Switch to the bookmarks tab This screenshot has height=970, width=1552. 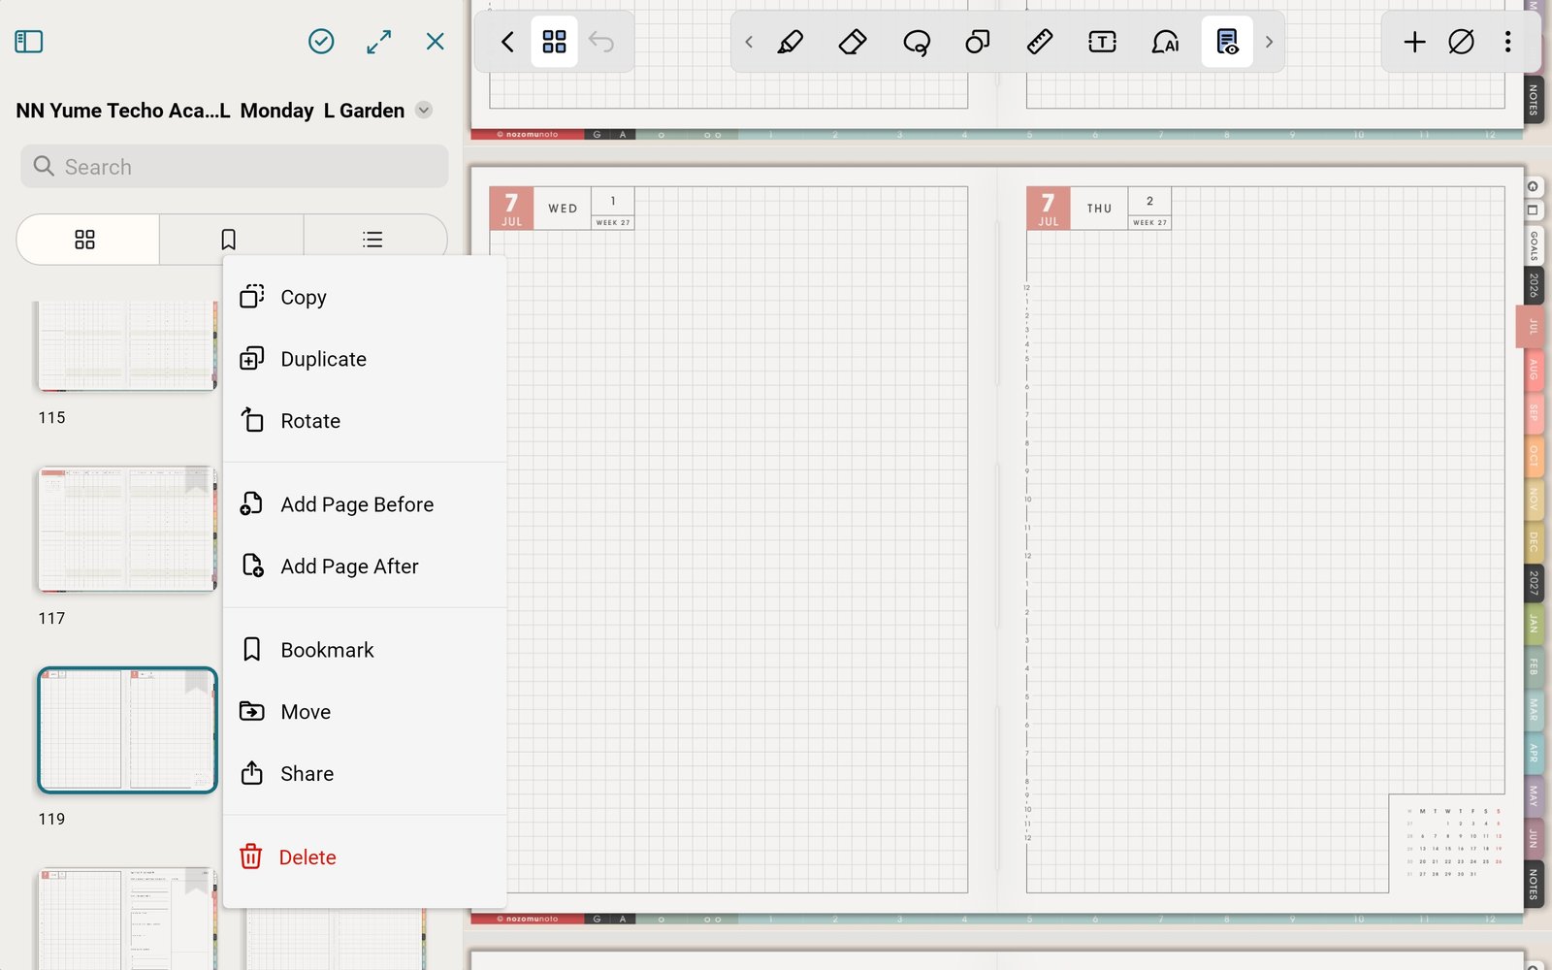[x=229, y=240]
